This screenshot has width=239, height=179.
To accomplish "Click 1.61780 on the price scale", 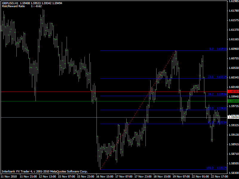I will coord(233,11).
